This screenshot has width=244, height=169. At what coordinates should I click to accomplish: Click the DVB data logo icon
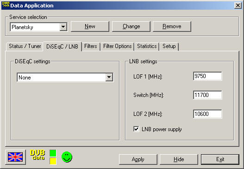[x=38, y=155]
